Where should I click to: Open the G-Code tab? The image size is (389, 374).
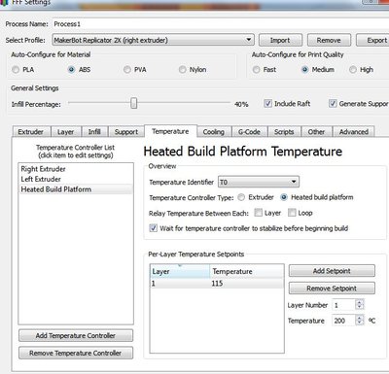pyautogui.click(x=249, y=132)
